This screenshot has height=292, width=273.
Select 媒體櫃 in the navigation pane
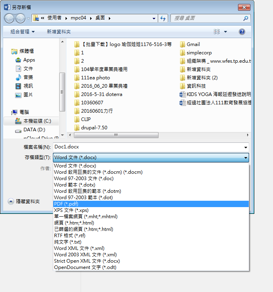point(22,51)
